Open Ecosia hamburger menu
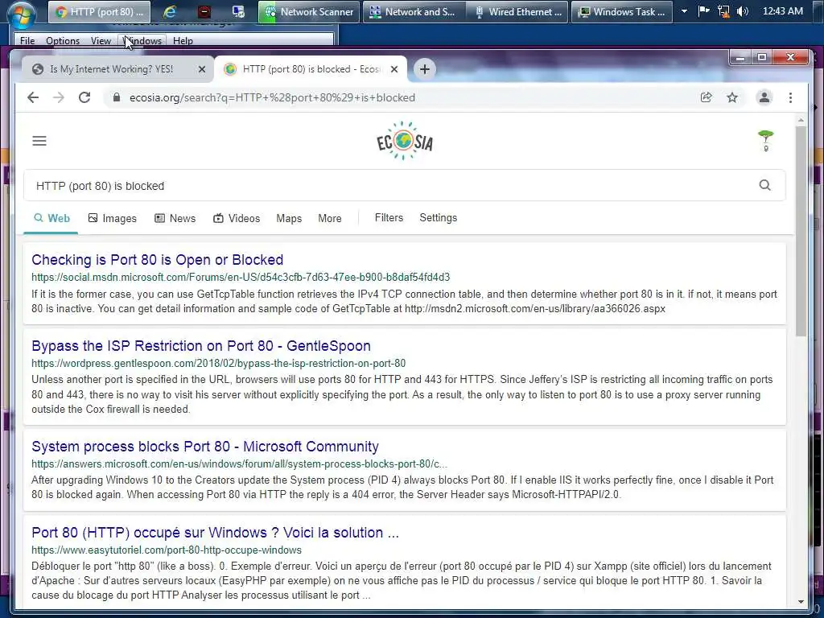 (39, 141)
